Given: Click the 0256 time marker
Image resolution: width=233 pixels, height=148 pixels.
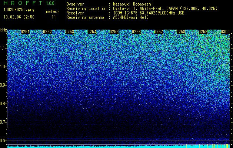Looking at the screenshot, I should click(x=136, y=32).
